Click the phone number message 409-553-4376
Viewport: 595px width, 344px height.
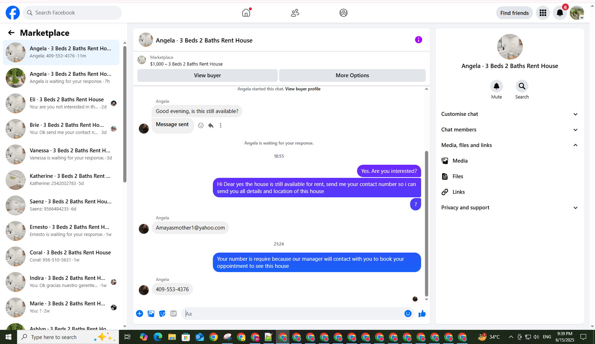[x=172, y=289]
